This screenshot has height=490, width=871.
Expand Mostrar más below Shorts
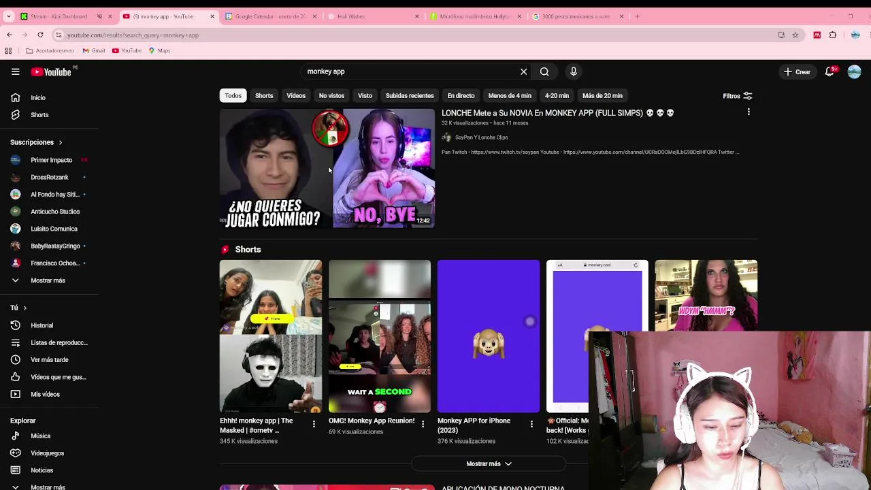(x=489, y=464)
